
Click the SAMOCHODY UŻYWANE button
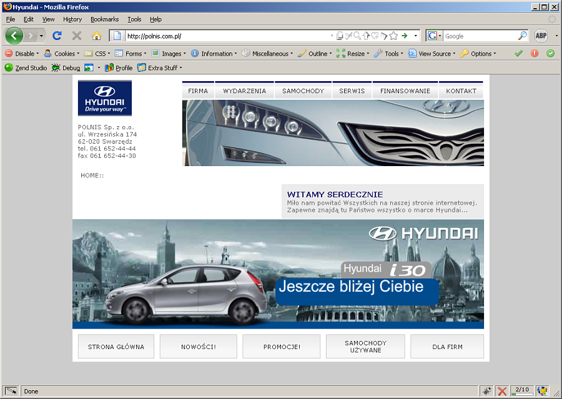click(365, 347)
